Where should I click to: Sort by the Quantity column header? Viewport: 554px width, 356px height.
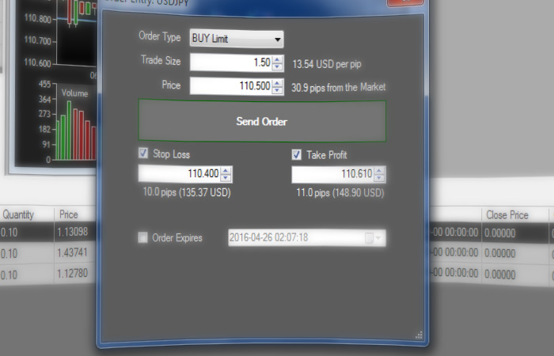click(x=20, y=214)
